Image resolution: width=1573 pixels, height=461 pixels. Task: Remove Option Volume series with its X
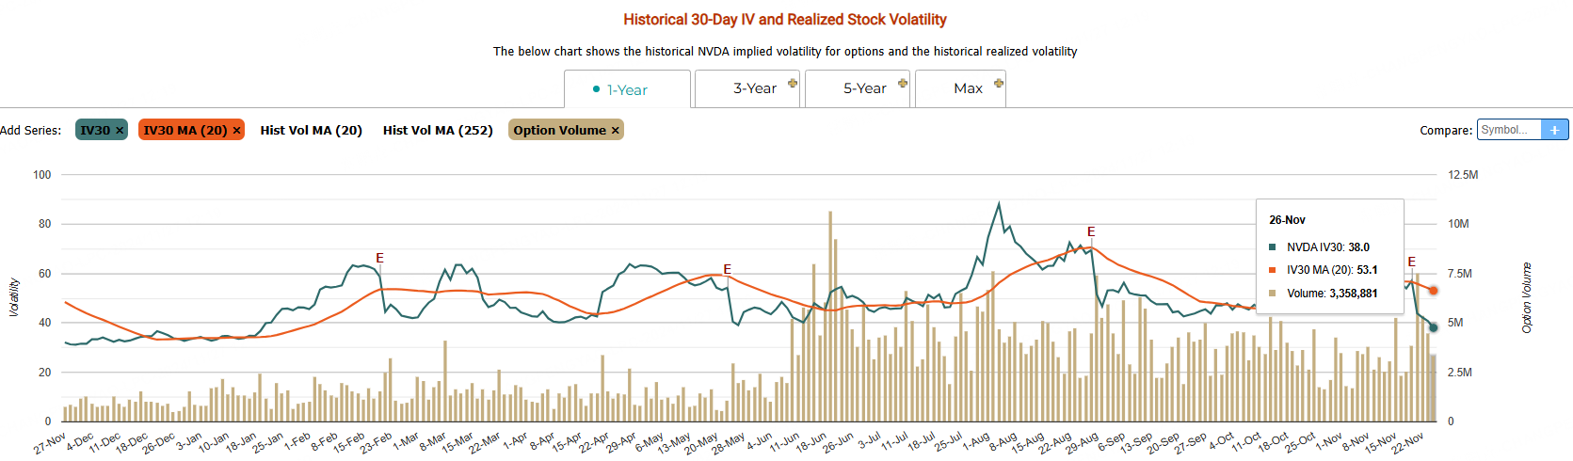616,131
